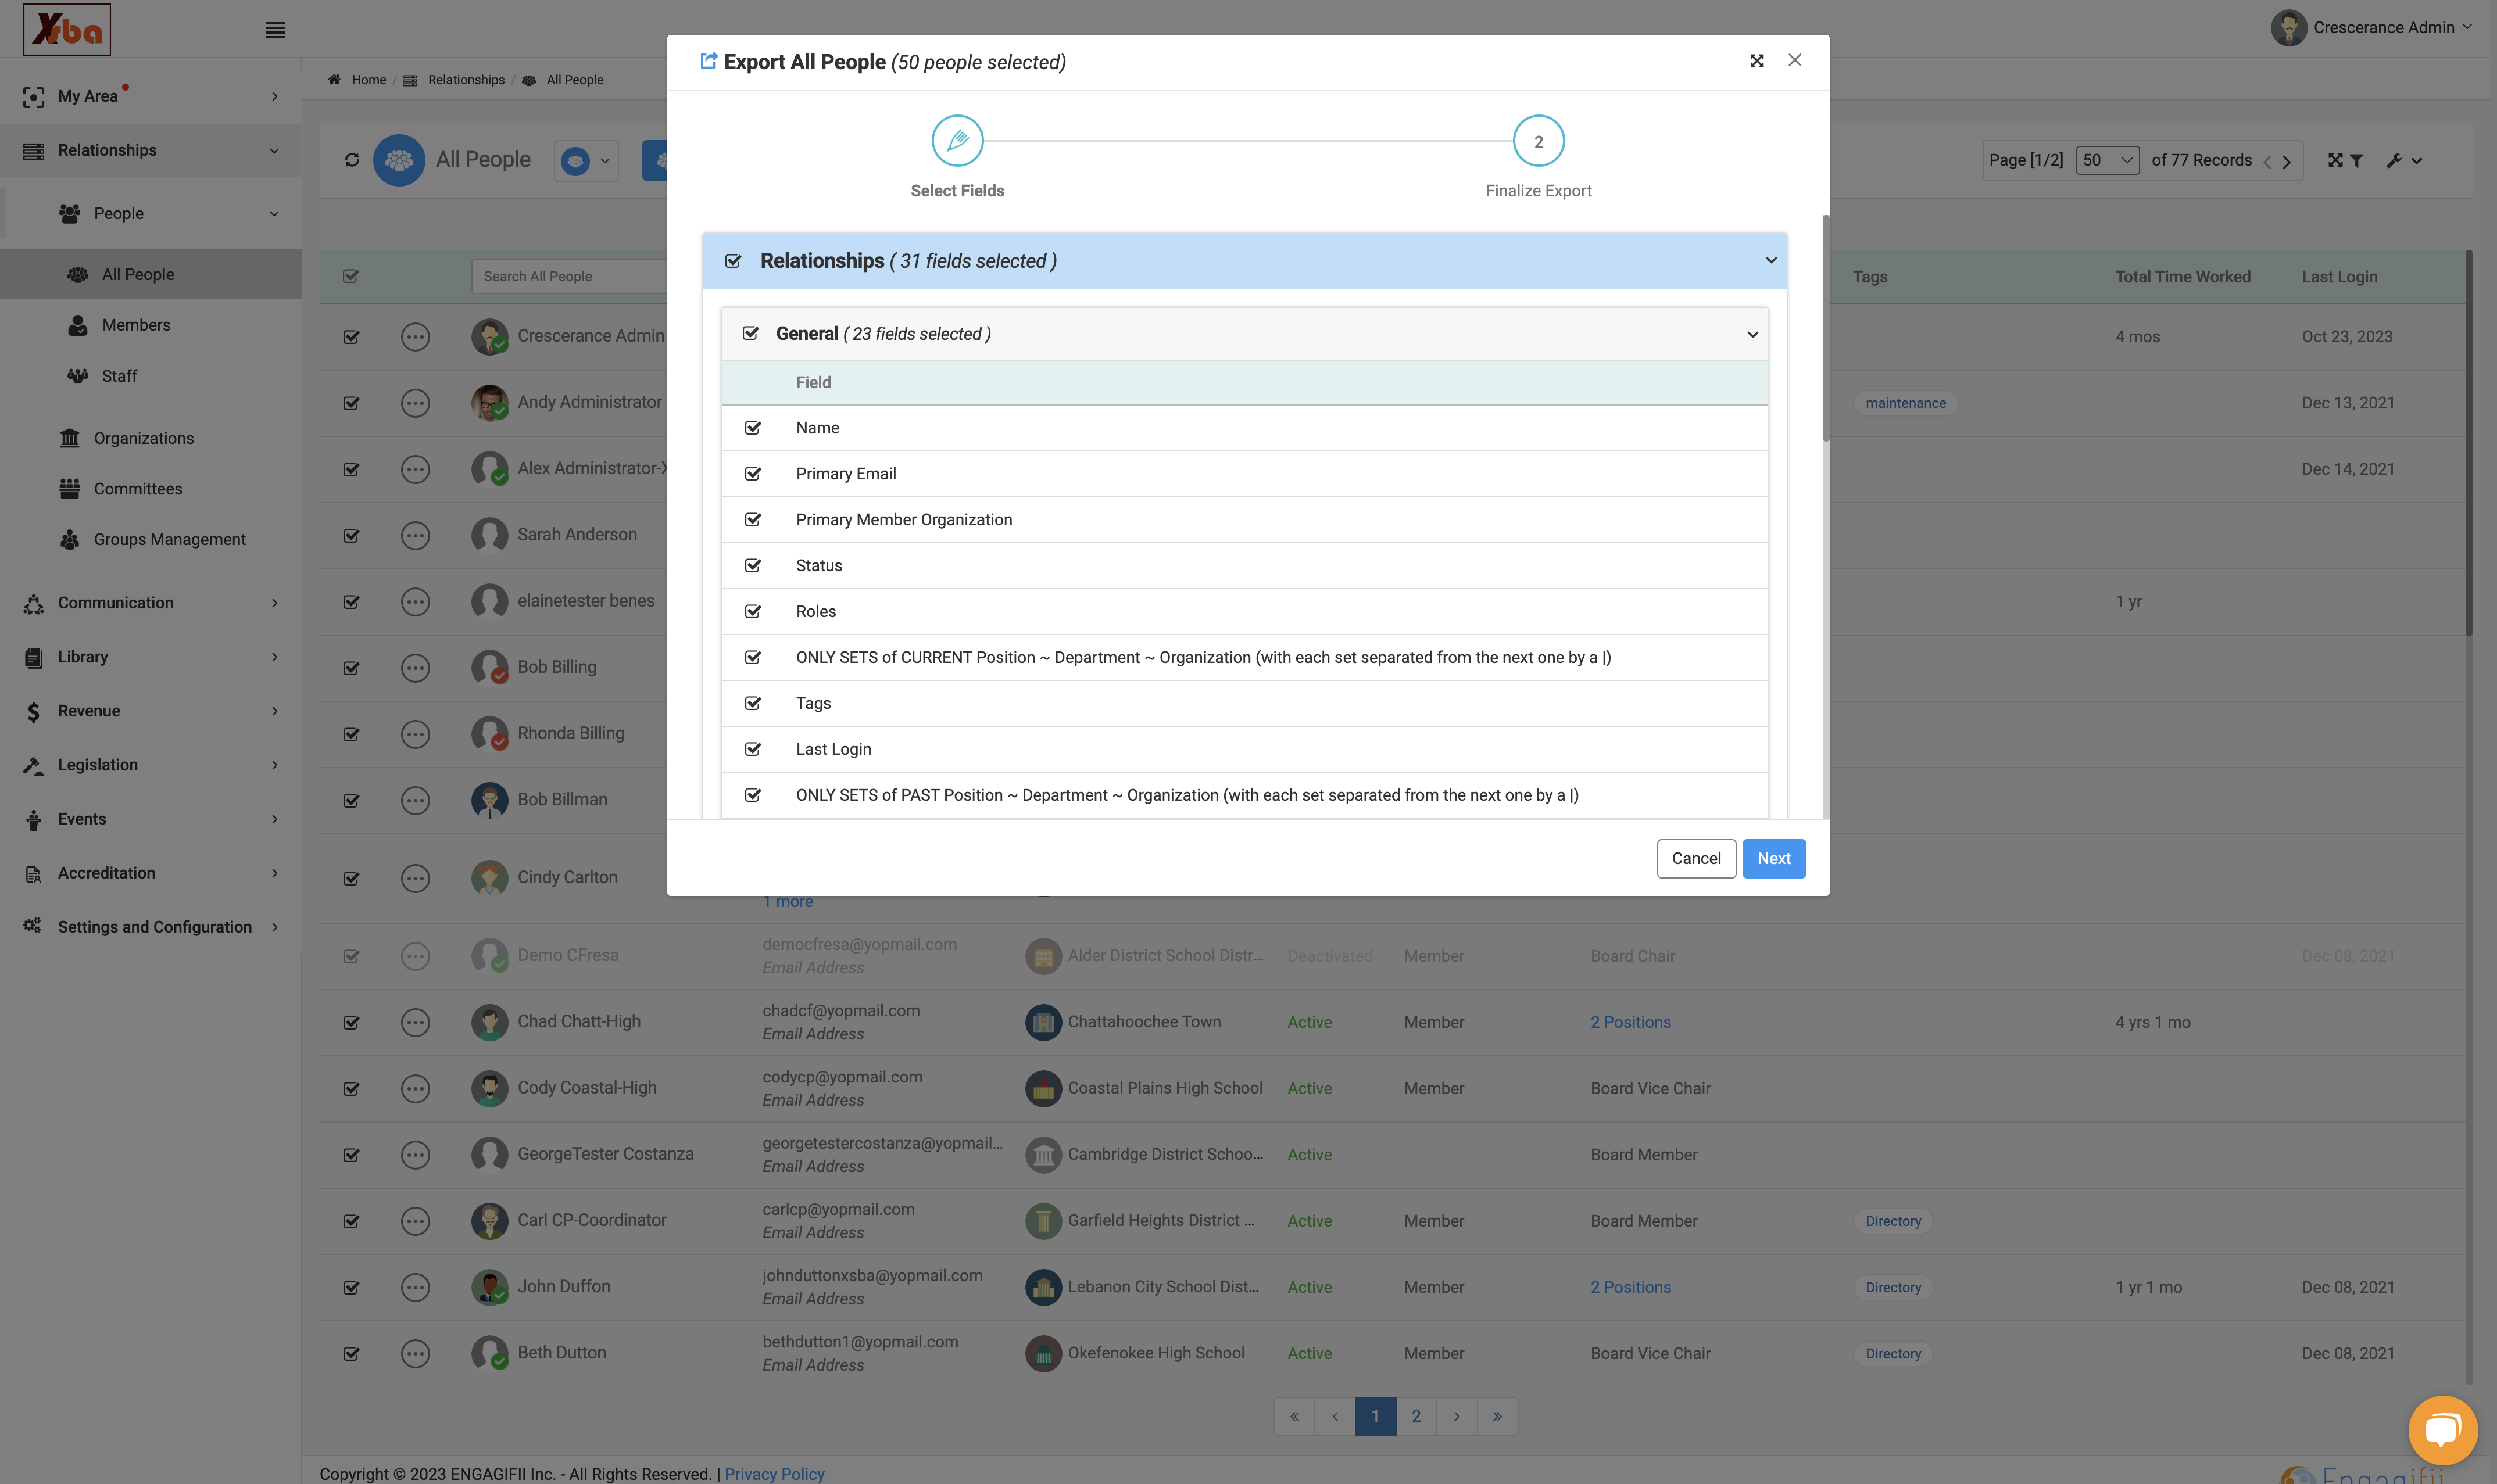
Task: Click the Next button
Action: [1773, 859]
